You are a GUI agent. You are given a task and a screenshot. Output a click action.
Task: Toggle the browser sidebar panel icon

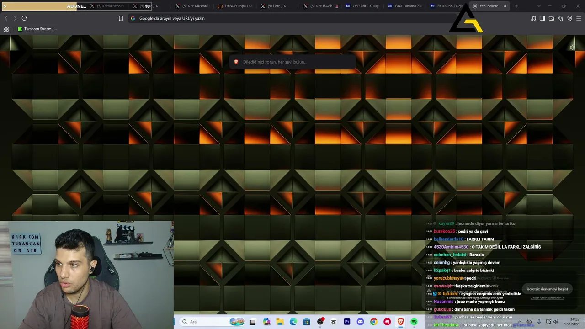[542, 18]
